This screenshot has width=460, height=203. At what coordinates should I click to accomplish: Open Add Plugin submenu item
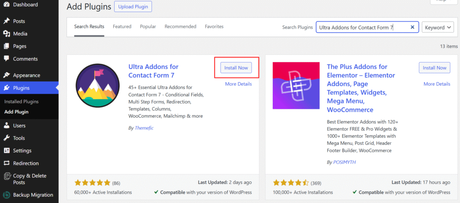point(17,112)
